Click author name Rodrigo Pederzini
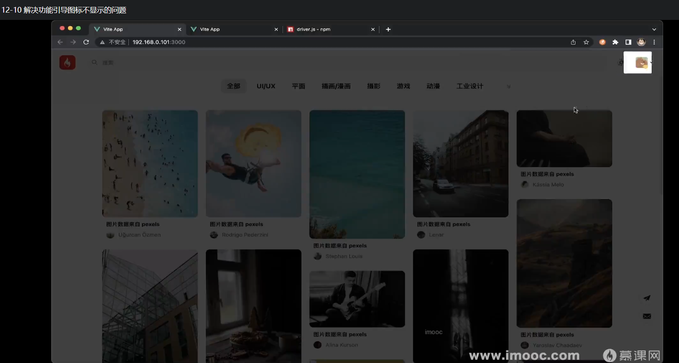This screenshot has height=363, width=679. coord(245,235)
